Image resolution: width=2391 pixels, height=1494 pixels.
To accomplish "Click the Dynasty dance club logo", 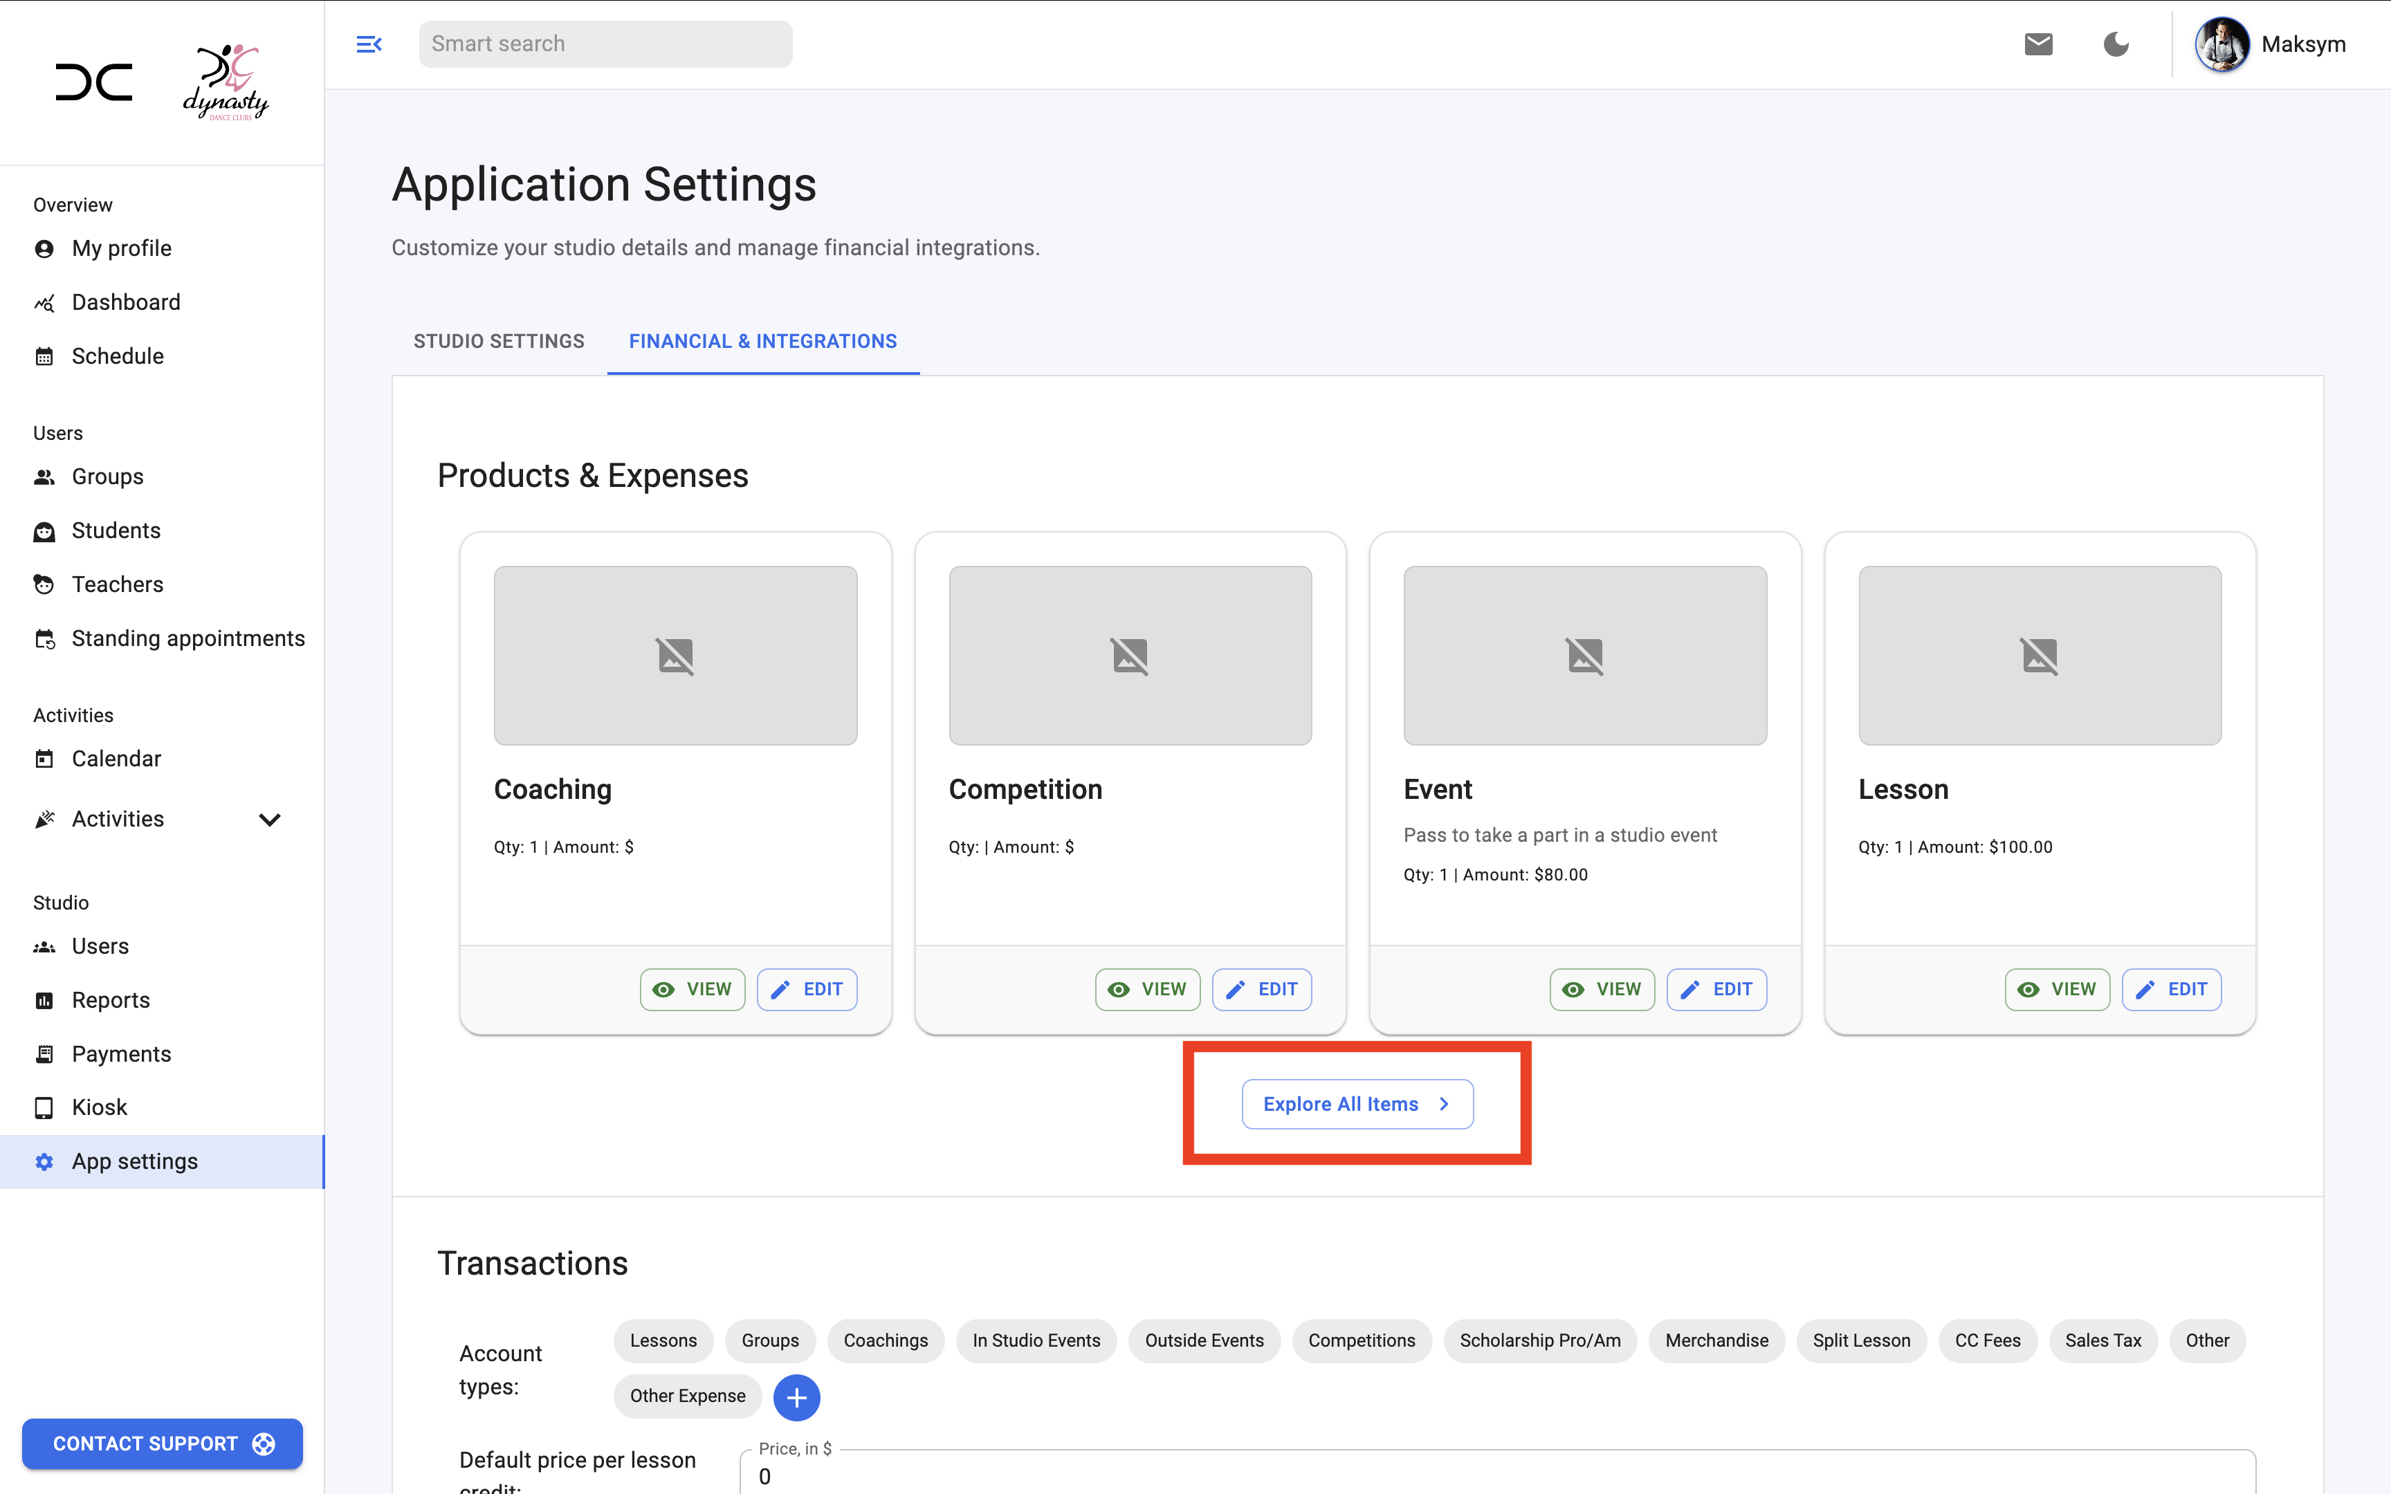I will pyautogui.click(x=226, y=82).
